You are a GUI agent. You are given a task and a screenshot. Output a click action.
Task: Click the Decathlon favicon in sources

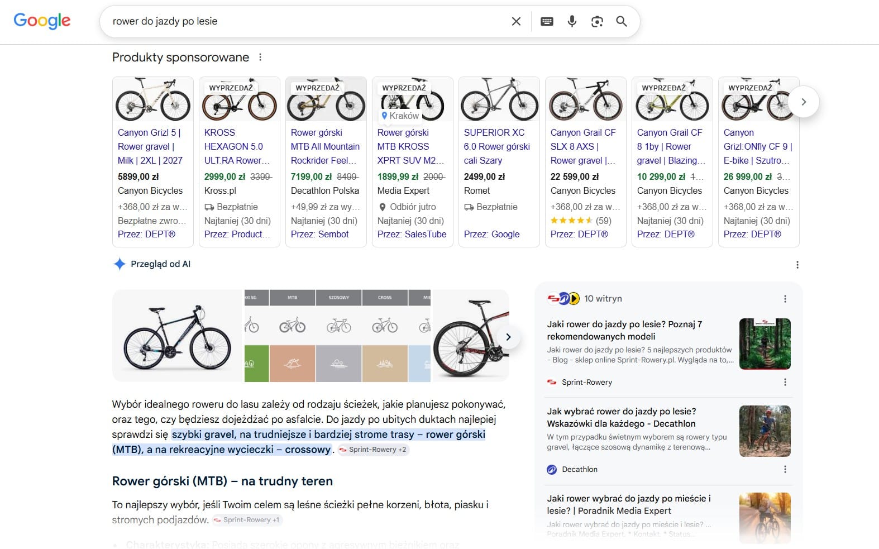[x=552, y=469]
